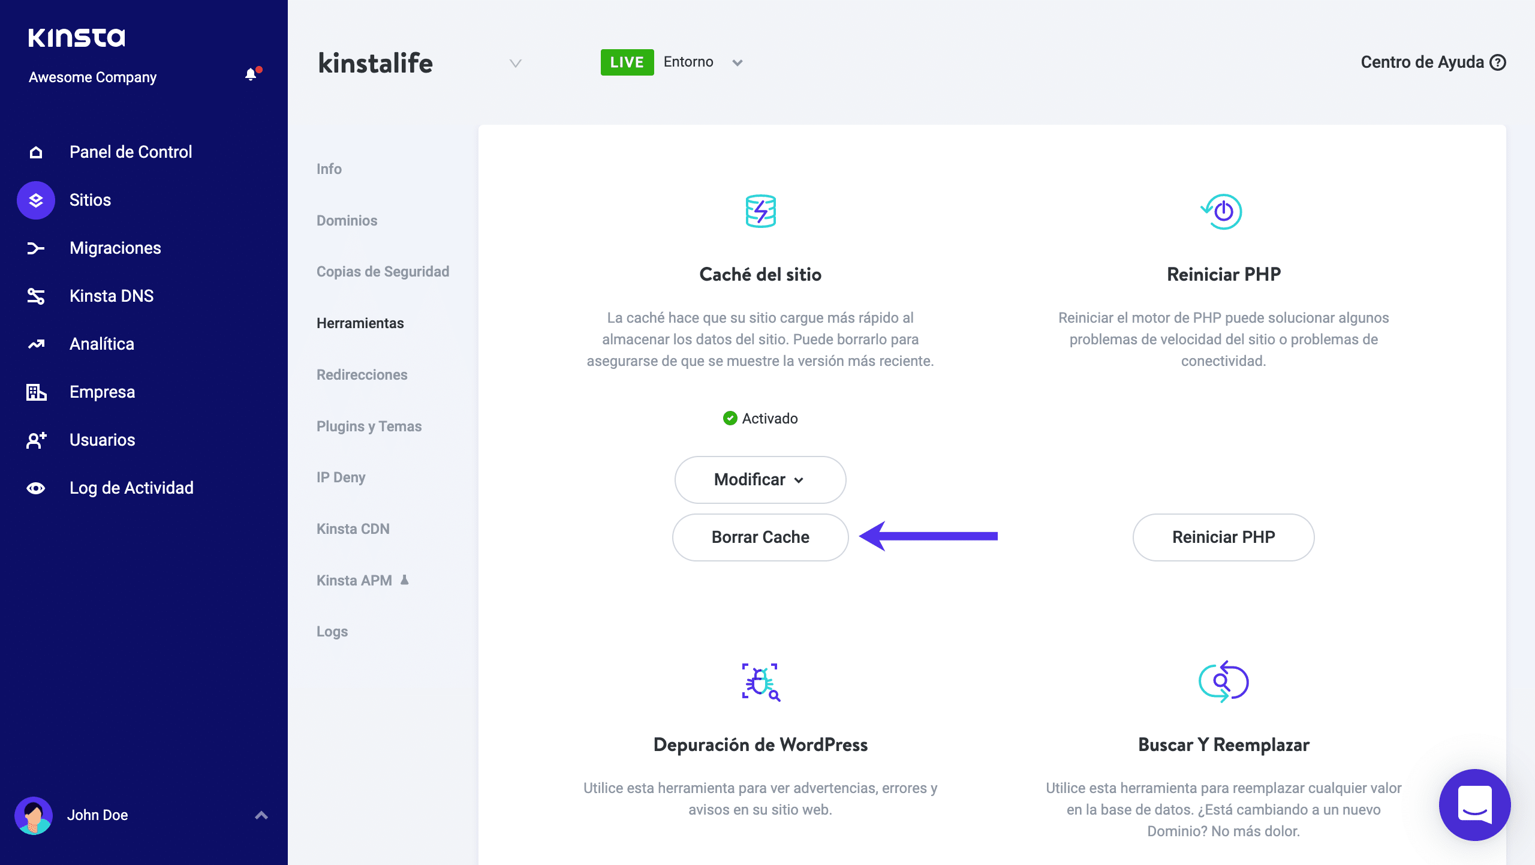1535x865 pixels.
Task: Switch to the Redirecciones tab
Action: click(x=362, y=375)
